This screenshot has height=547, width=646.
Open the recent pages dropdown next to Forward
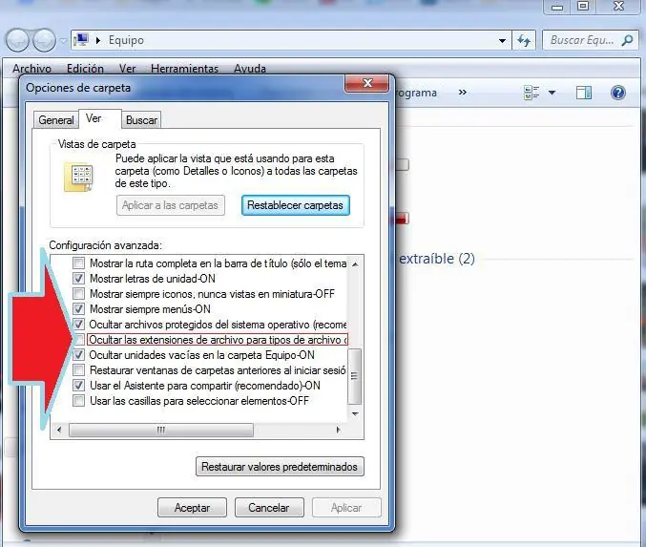point(63,41)
